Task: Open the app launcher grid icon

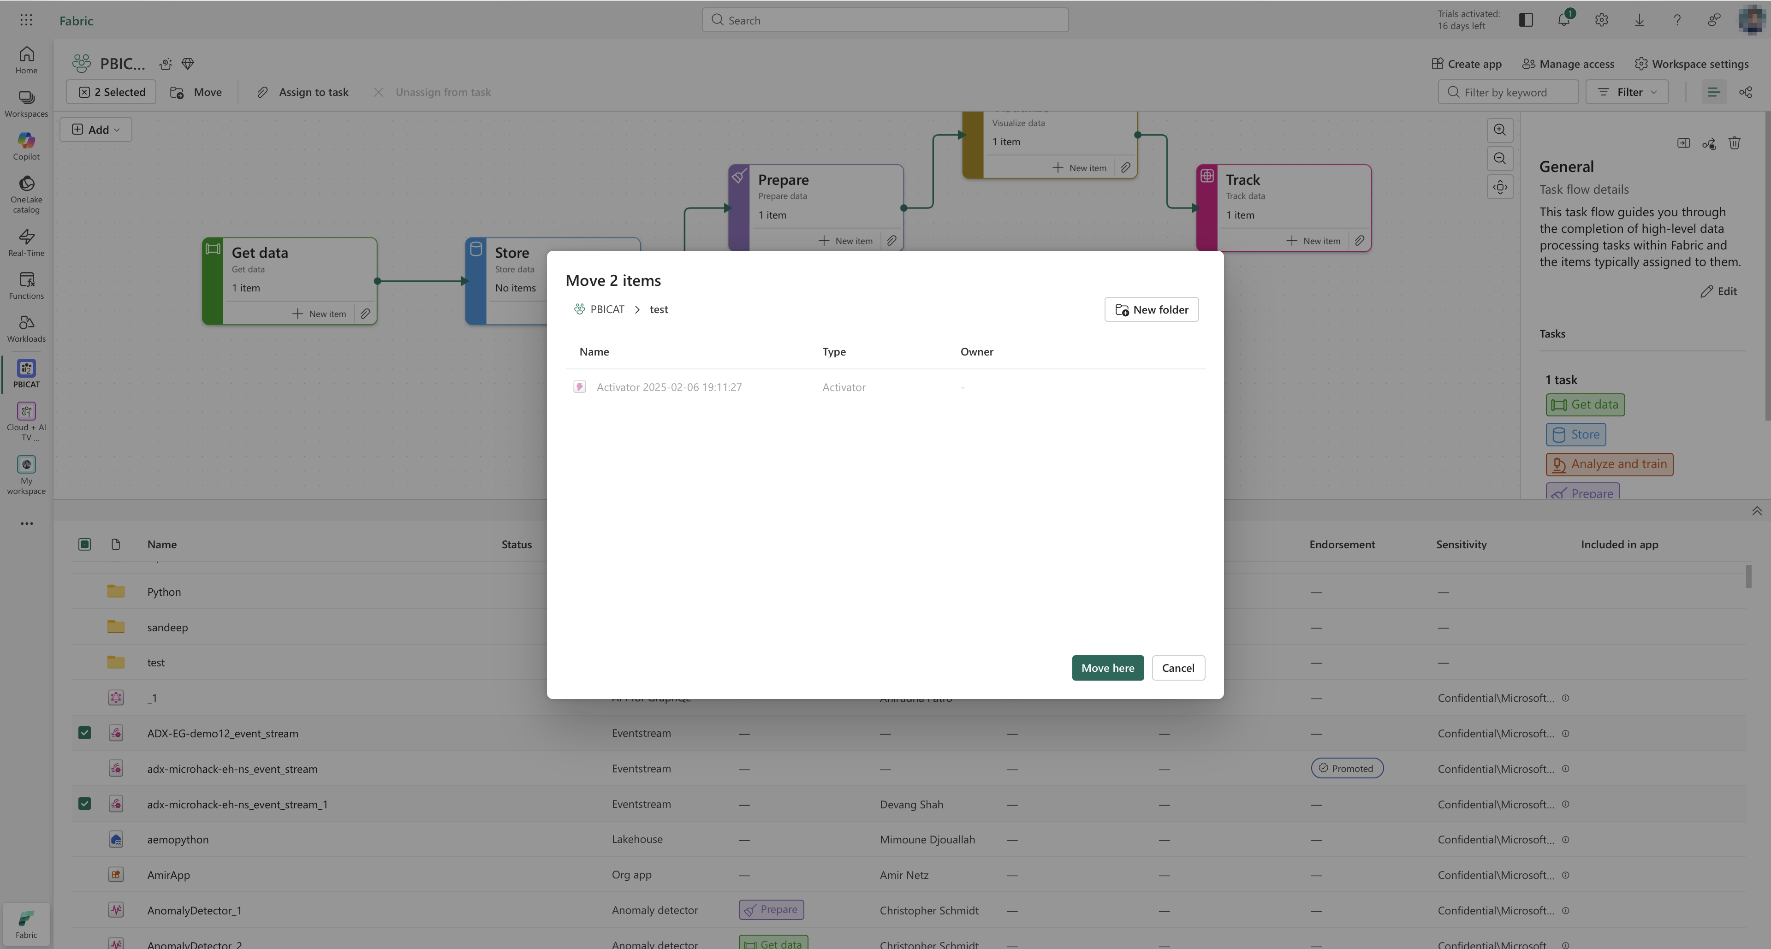Action: click(26, 20)
